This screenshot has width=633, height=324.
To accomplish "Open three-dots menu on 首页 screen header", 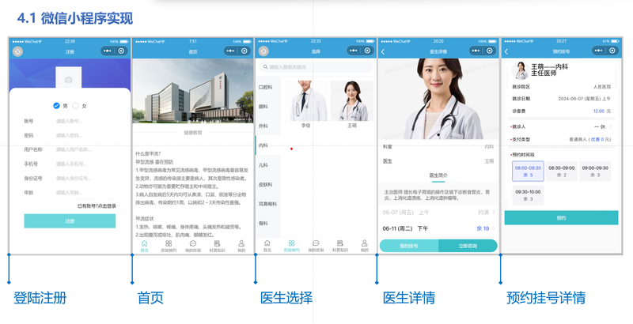I will pos(230,51).
